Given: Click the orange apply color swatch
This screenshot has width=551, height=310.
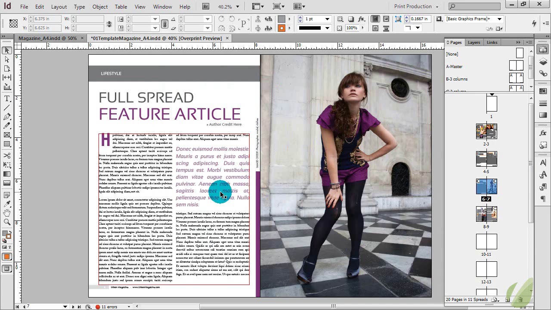Looking at the screenshot, I should [7, 257].
